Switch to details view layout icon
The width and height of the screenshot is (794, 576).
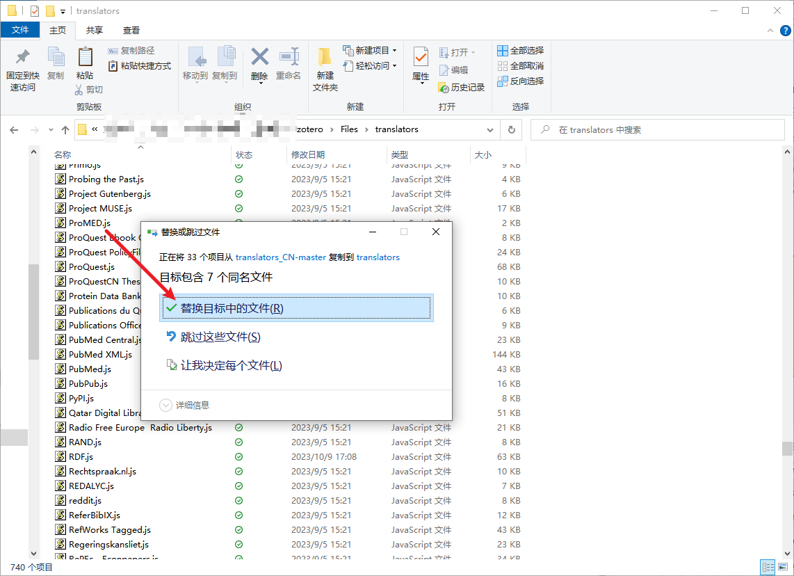click(x=768, y=567)
